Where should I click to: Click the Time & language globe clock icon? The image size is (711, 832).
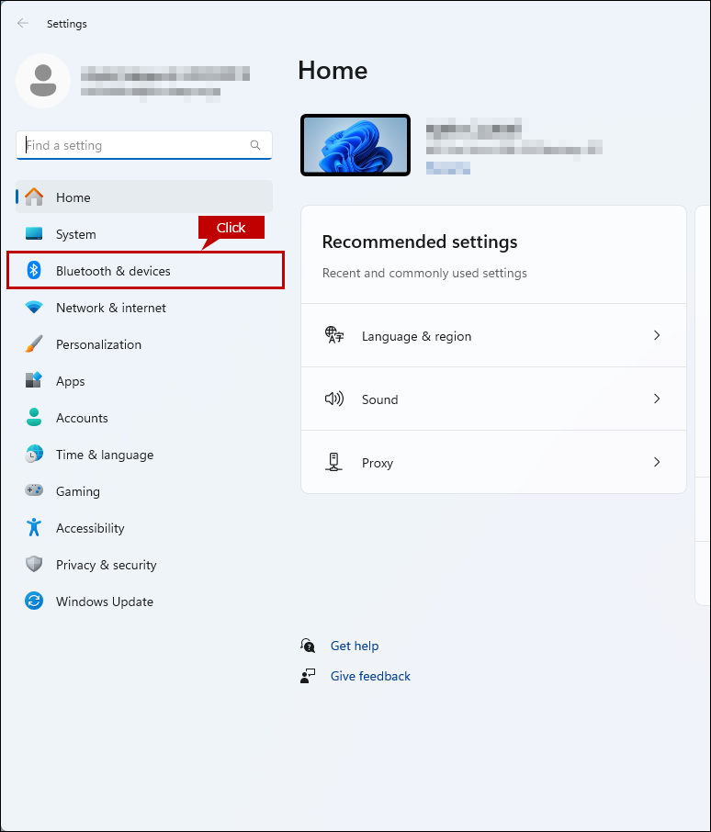pyautogui.click(x=34, y=454)
